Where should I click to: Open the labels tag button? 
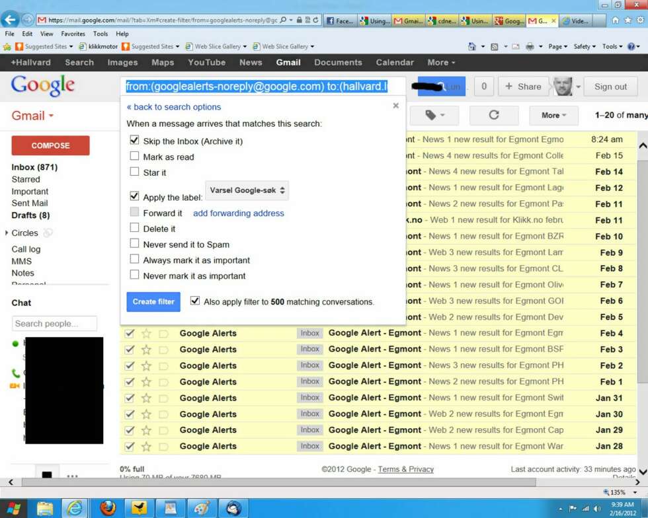point(434,115)
